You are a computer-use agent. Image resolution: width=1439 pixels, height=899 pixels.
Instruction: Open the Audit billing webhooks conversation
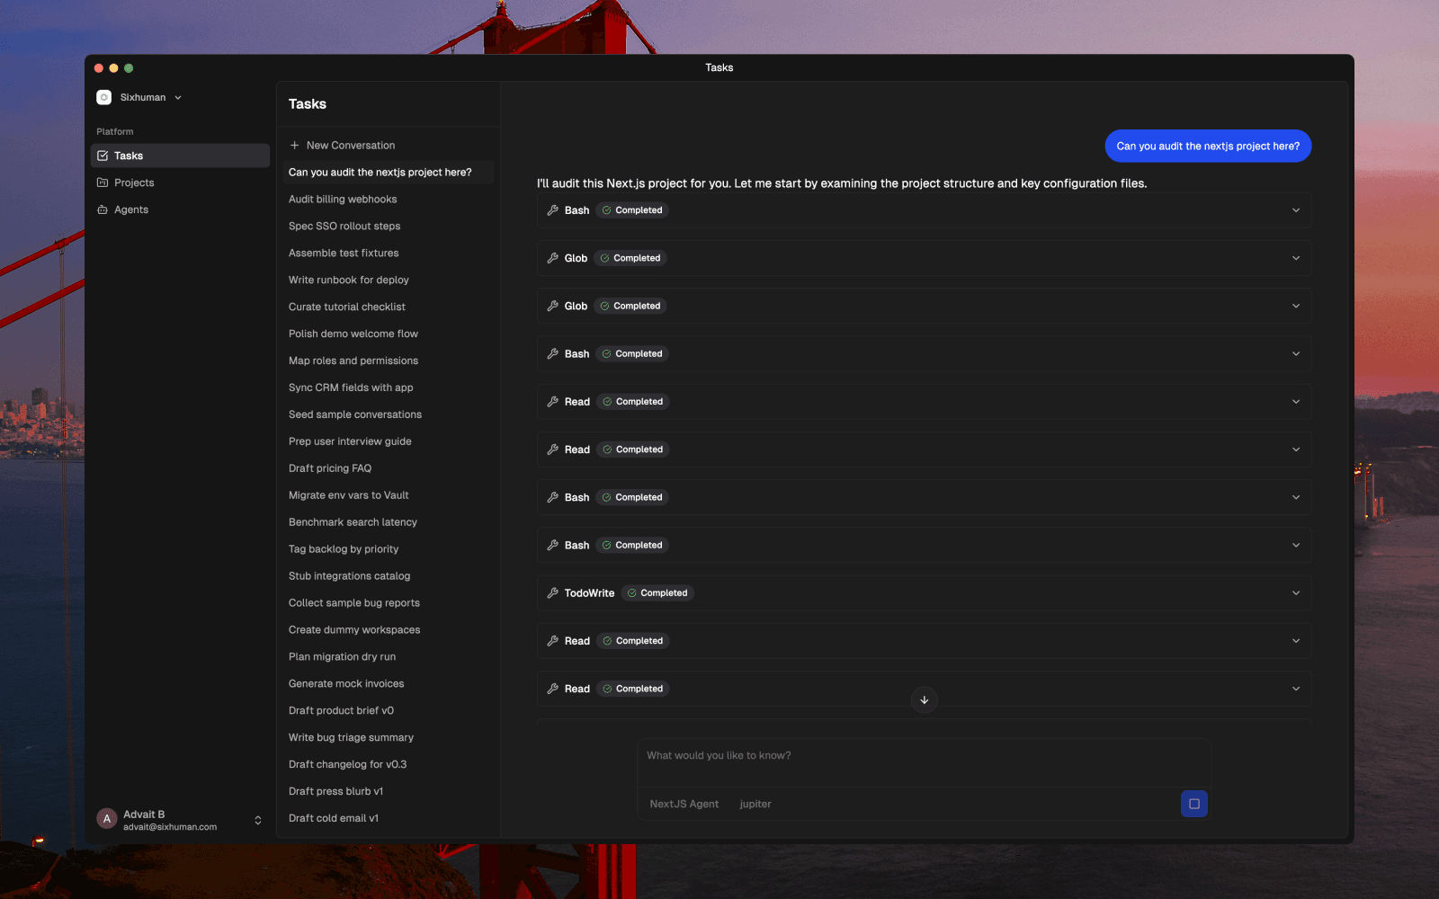[x=343, y=200]
